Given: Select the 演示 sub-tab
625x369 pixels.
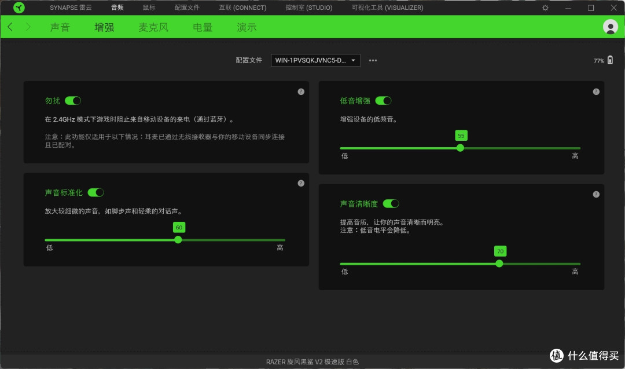Looking at the screenshot, I should tap(247, 27).
